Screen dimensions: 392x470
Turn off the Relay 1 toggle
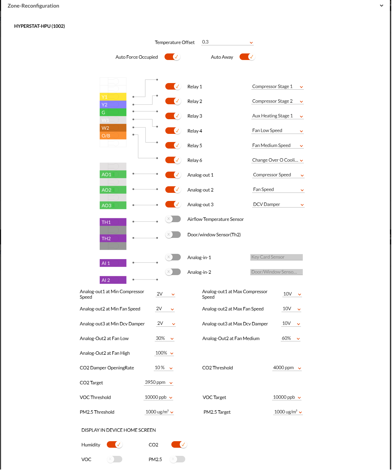173,86
